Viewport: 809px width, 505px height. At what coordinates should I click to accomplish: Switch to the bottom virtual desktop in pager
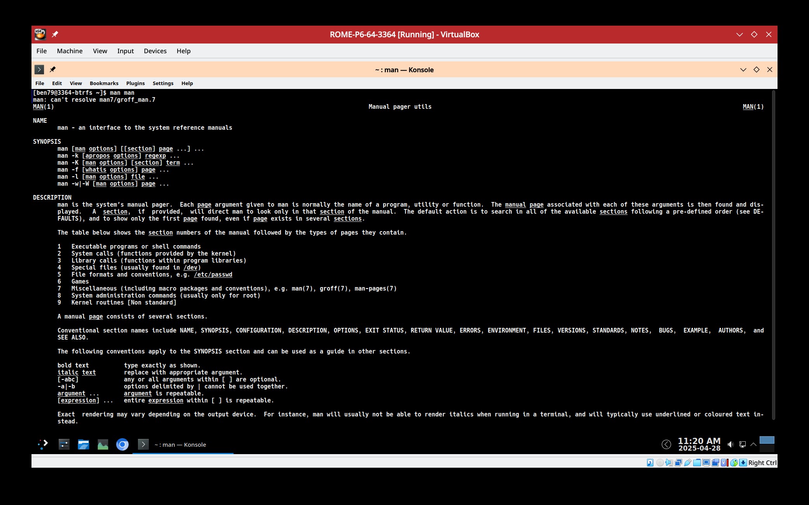coord(767,448)
